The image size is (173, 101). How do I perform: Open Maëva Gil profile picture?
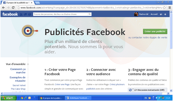[136, 14]
